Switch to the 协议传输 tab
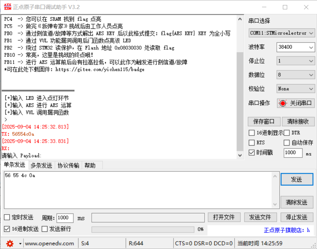Screen dimensions: 317x249 [x=68, y=166]
